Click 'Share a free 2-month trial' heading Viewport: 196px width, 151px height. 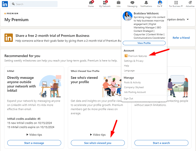[x=53, y=36]
